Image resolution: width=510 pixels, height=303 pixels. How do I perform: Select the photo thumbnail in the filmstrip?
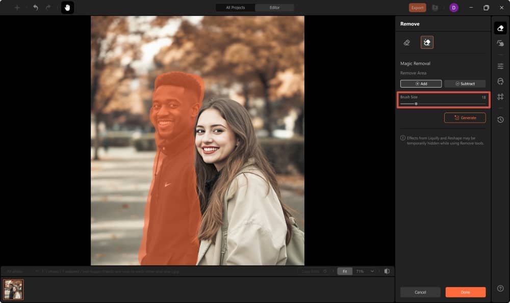[13, 289]
